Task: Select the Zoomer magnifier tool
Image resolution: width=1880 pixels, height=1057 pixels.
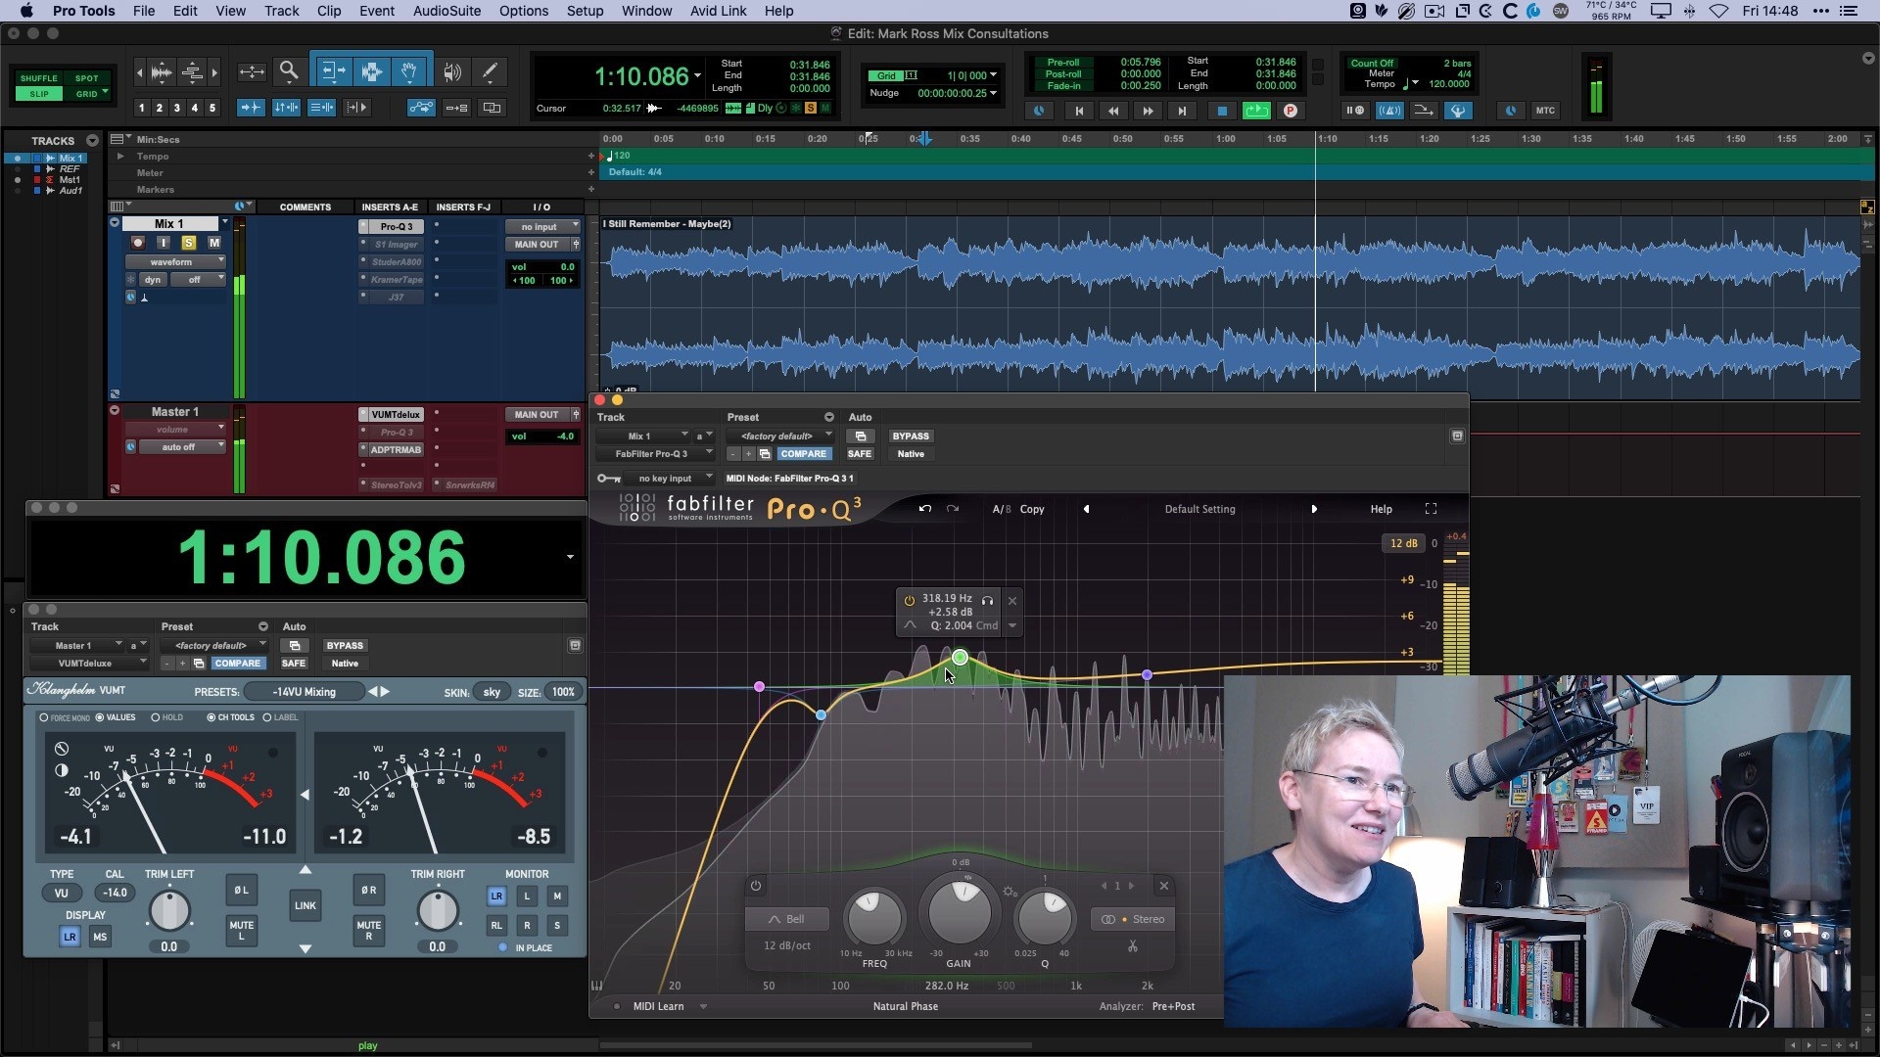Action: click(289, 71)
